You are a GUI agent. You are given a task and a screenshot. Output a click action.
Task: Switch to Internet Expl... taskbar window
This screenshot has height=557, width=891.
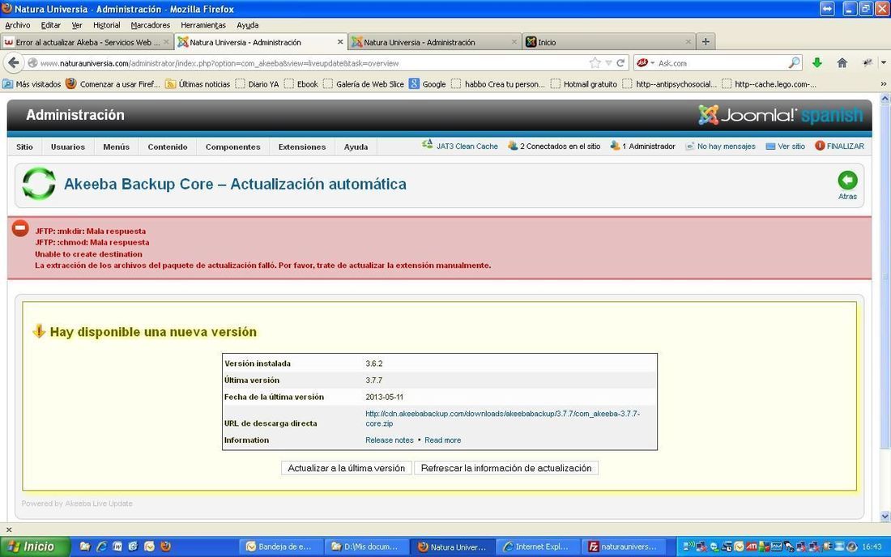point(538,546)
